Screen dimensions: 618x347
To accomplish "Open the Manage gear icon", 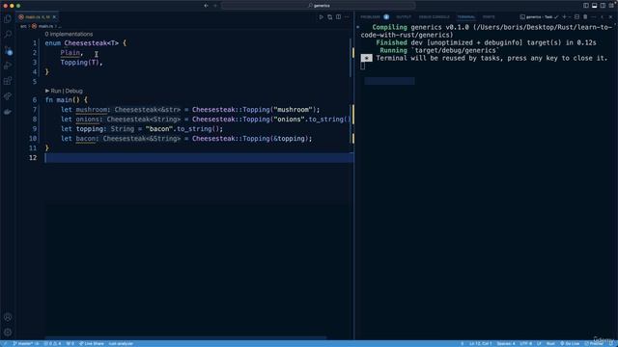I will point(8,333).
